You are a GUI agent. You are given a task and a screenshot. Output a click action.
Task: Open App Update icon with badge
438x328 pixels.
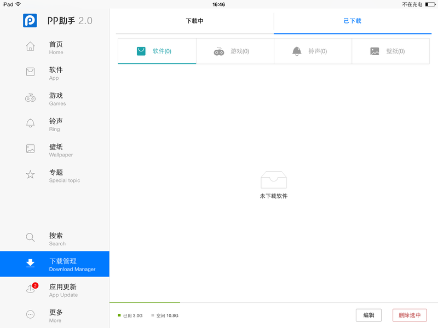[32, 289]
